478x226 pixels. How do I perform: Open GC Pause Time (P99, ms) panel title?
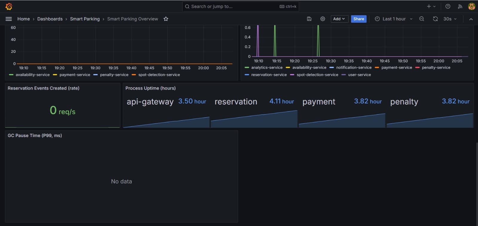coord(35,135)
